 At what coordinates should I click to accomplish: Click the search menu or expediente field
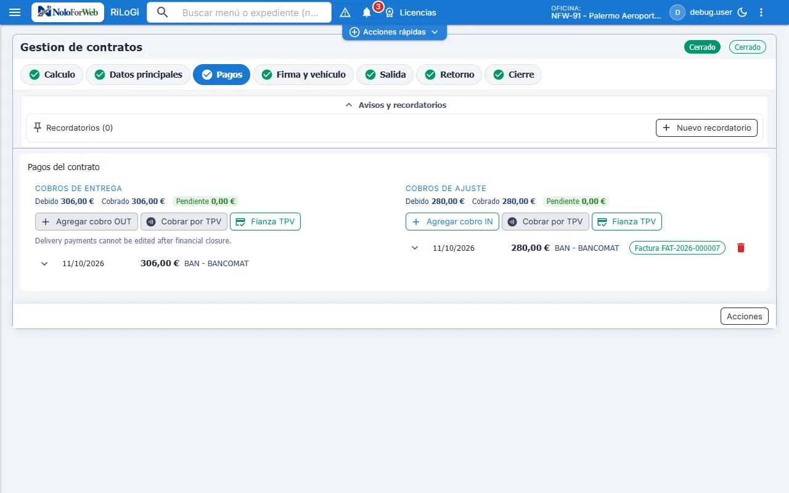[x=239, y=12]
